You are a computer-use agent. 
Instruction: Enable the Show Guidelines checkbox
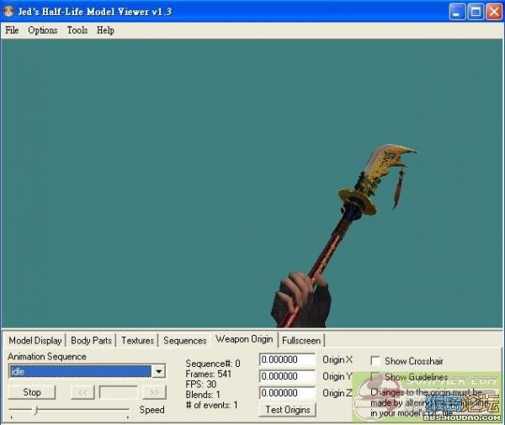[375, 376]
